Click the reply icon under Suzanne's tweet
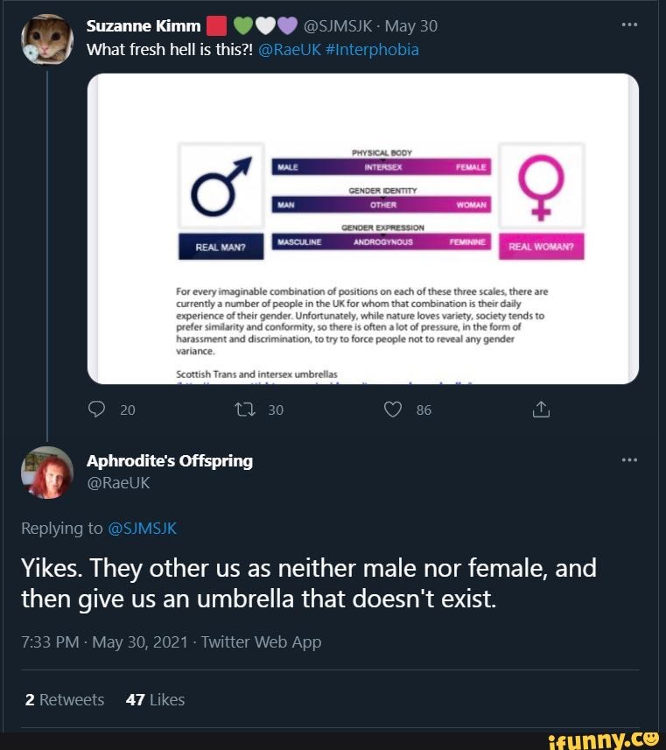Screen dimensions: 666x750 99,409
